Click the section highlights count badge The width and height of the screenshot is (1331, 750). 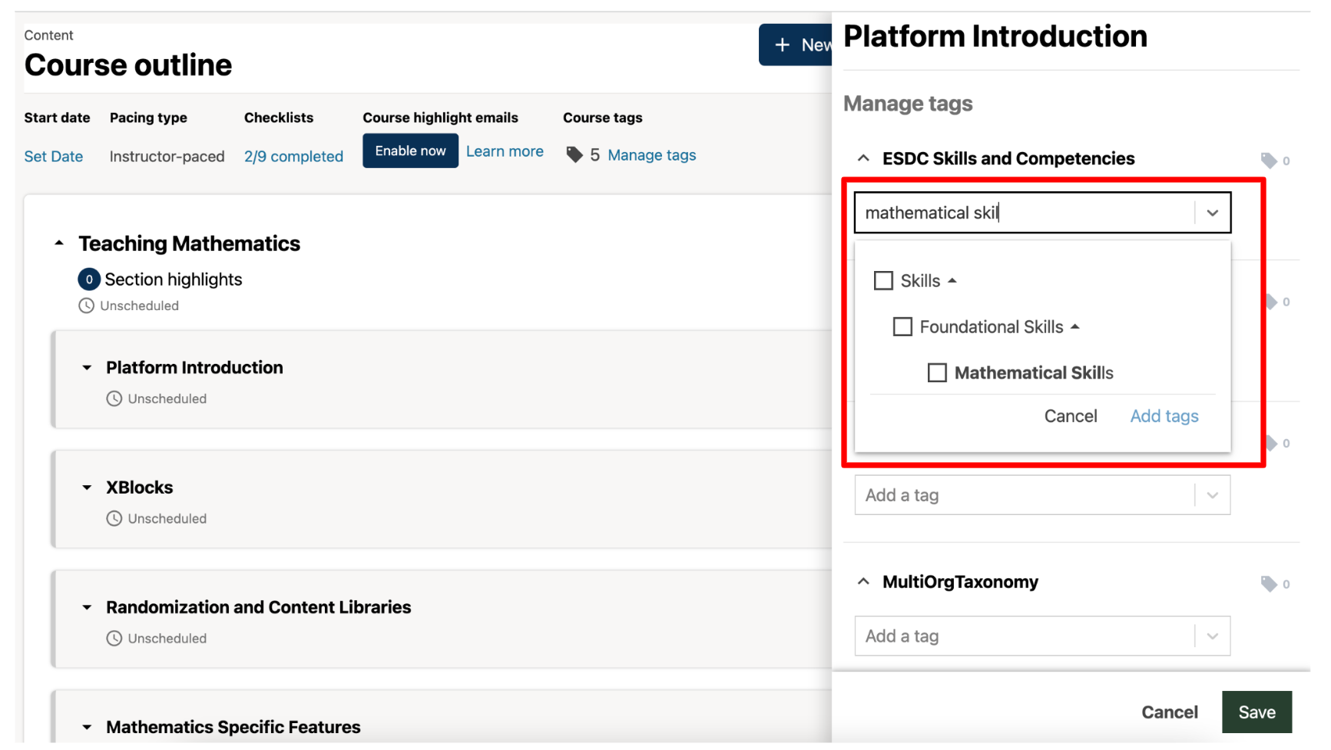(89, 279)
